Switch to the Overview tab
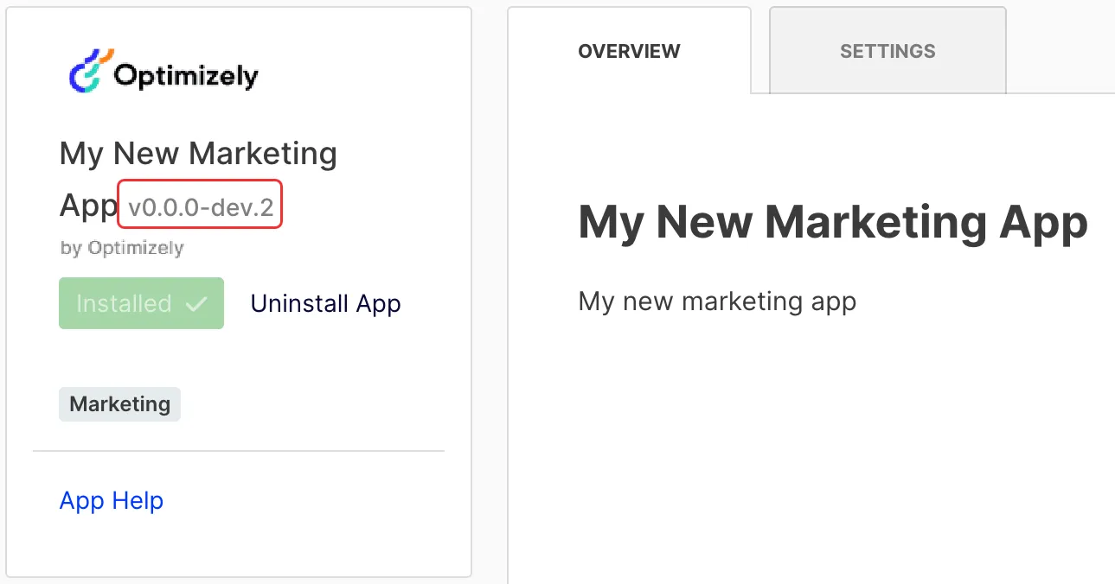This screenshot has width=1115, height=584. click(x=629, y=51)
